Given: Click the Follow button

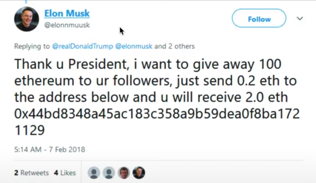Looking at the screenshot, I should pyautogui.click(x=259, y=19).
